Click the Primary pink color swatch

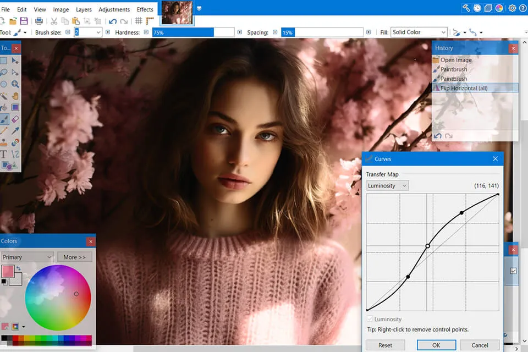[x=7, y=271]
